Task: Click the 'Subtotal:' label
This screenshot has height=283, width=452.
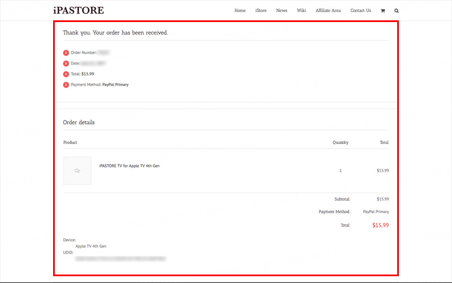Action: (342, 199)
